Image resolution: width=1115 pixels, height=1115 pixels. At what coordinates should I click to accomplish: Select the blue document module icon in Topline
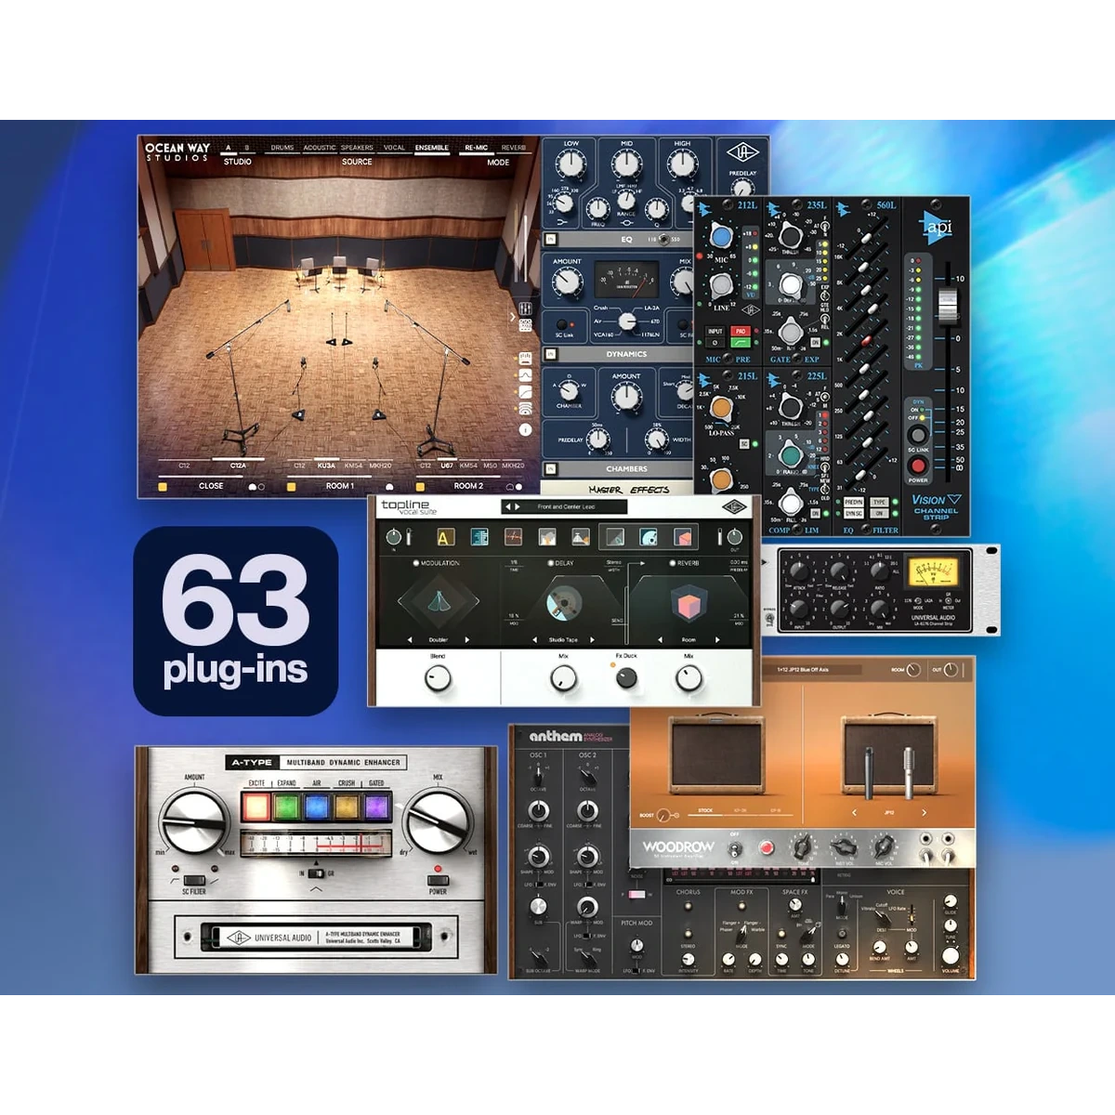(x=479, y=537)
